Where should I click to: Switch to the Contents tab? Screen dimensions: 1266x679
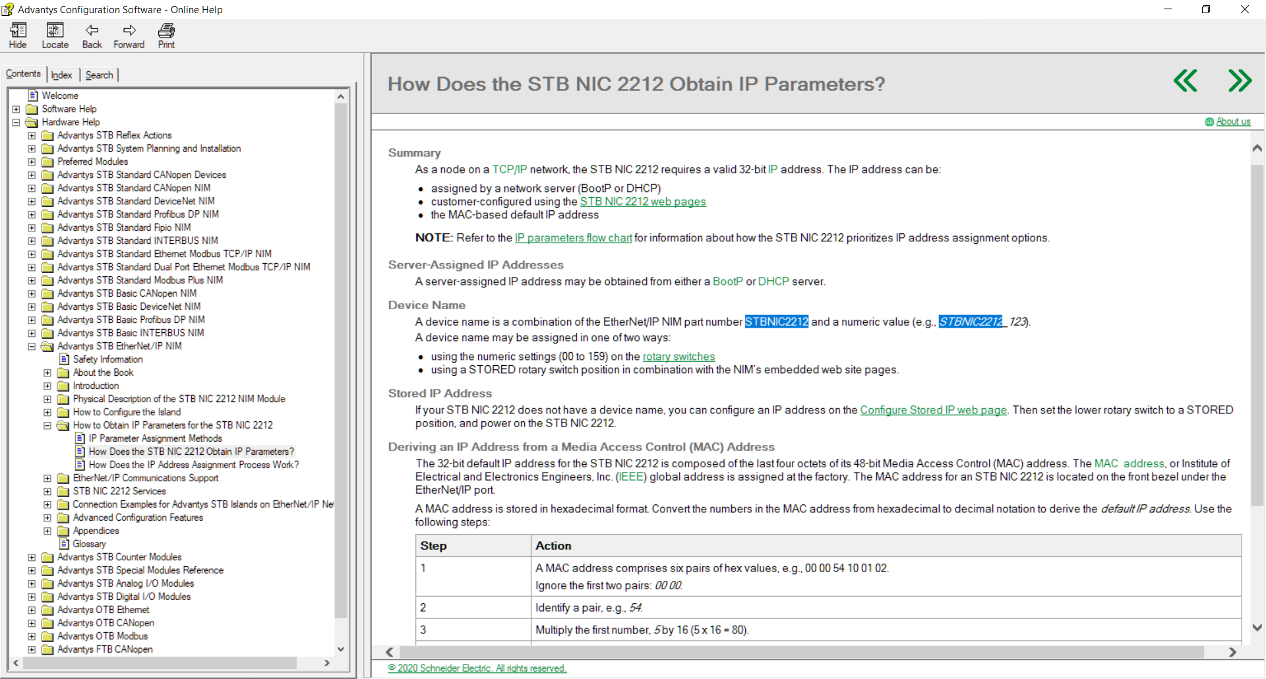23,74
